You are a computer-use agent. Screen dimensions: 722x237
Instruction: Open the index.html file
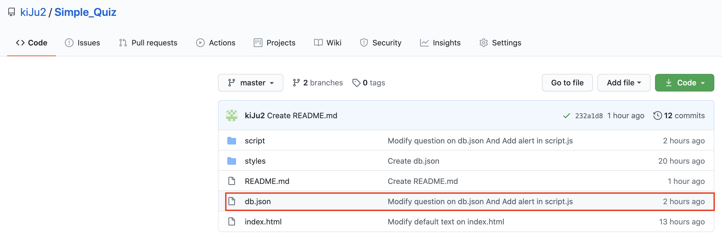pyautogui.click(x=263, y=222)
